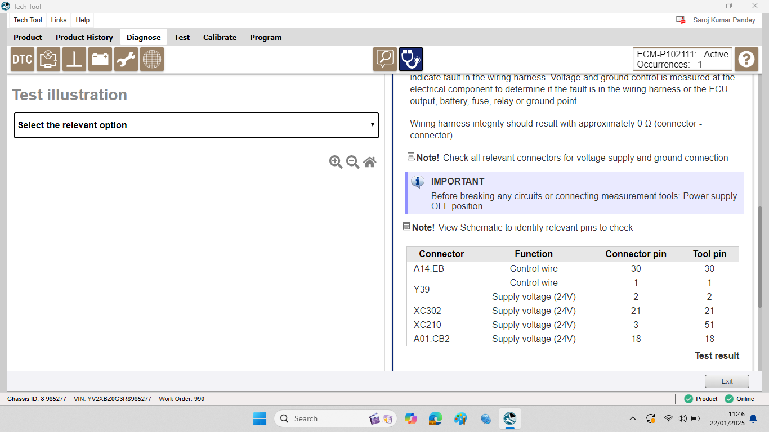Image resolution: width=769 pixels, height=432 pixels.
Task: Reset illustration view with home icon
Action: click(x=370, y=162)
